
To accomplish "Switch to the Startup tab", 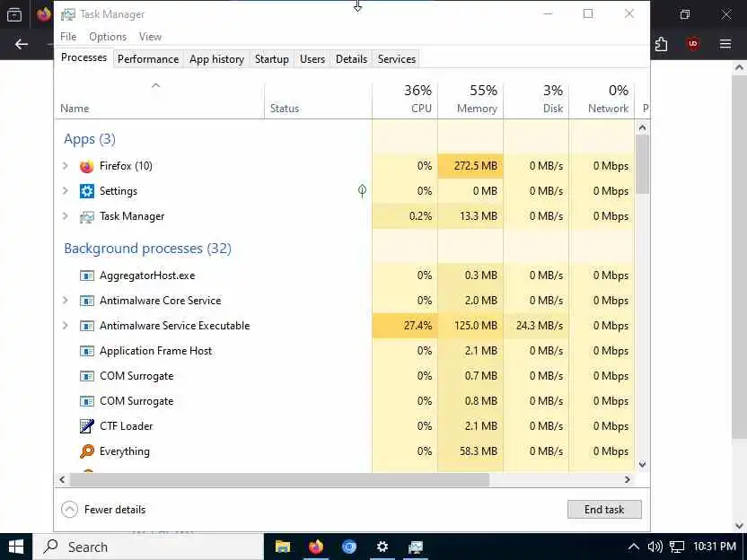I will coord(271,59).
